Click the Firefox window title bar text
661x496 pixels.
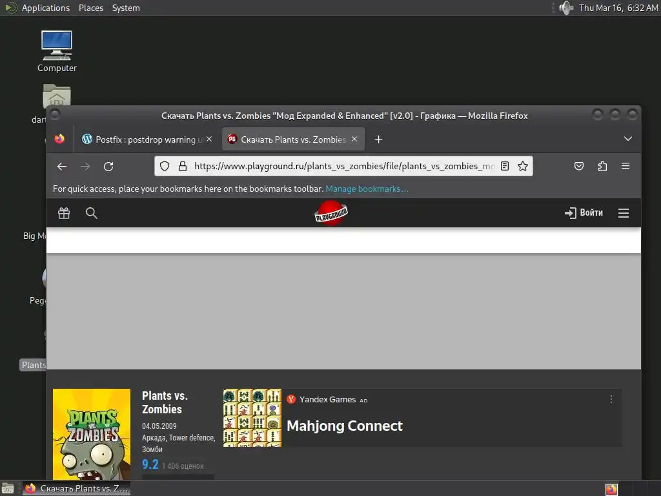pyautogui.click(x=345, y=116)
